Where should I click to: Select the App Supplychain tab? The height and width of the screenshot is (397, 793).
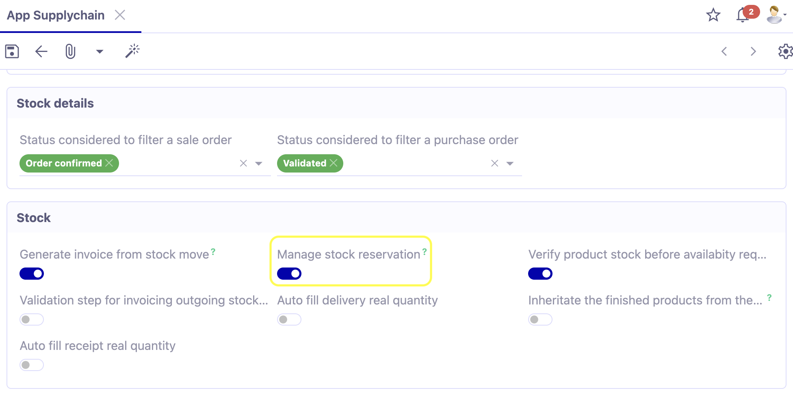pos(56,15)
